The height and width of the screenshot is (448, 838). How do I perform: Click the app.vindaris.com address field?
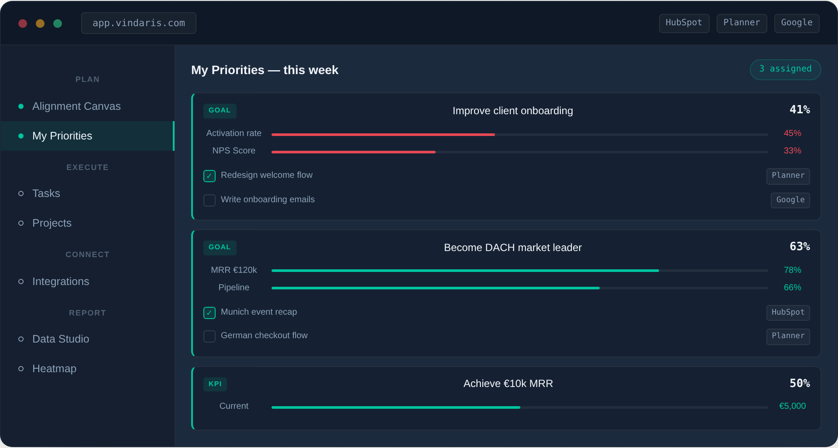coord(139,23)
